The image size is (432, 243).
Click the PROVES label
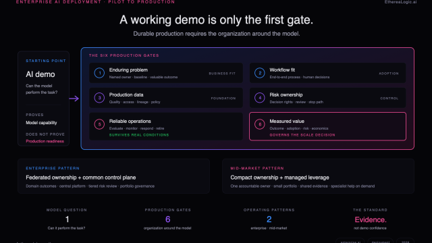coord(34,115)
